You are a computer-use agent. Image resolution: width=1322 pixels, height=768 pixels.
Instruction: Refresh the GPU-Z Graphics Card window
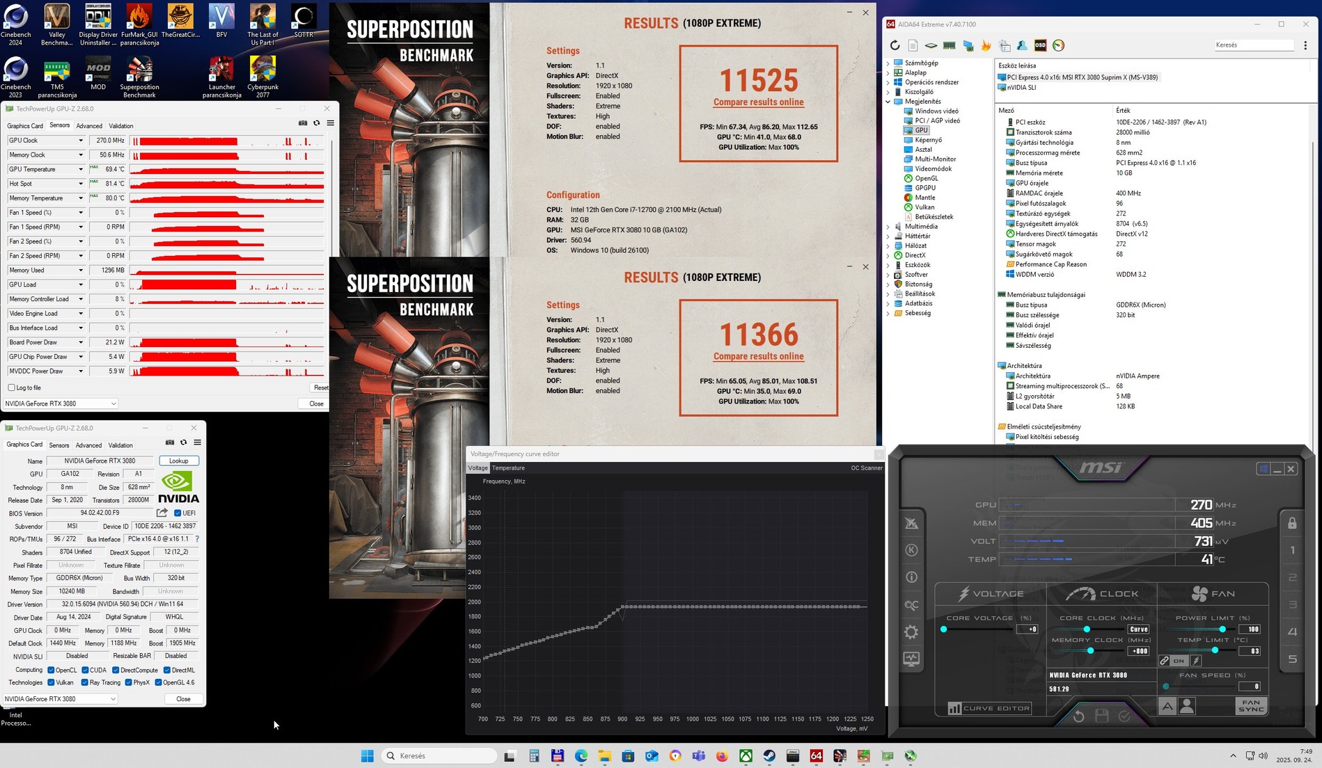pos(184,442)
